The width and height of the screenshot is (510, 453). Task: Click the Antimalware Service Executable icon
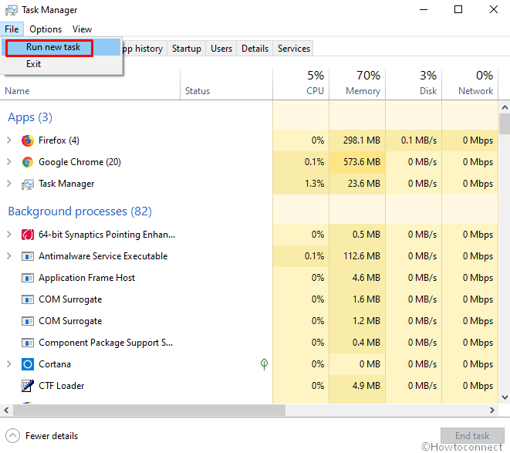click(28, 256)
